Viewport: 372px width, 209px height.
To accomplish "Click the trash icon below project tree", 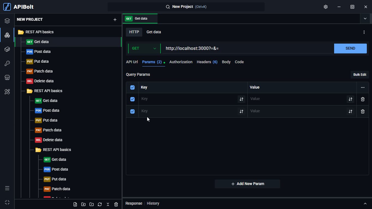I will click(x=116, y=204).
